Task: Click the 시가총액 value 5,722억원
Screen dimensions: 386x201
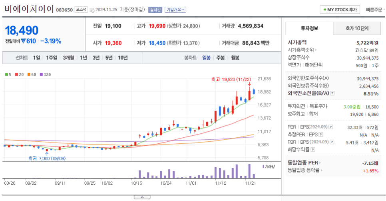Action: click(367, 43)
